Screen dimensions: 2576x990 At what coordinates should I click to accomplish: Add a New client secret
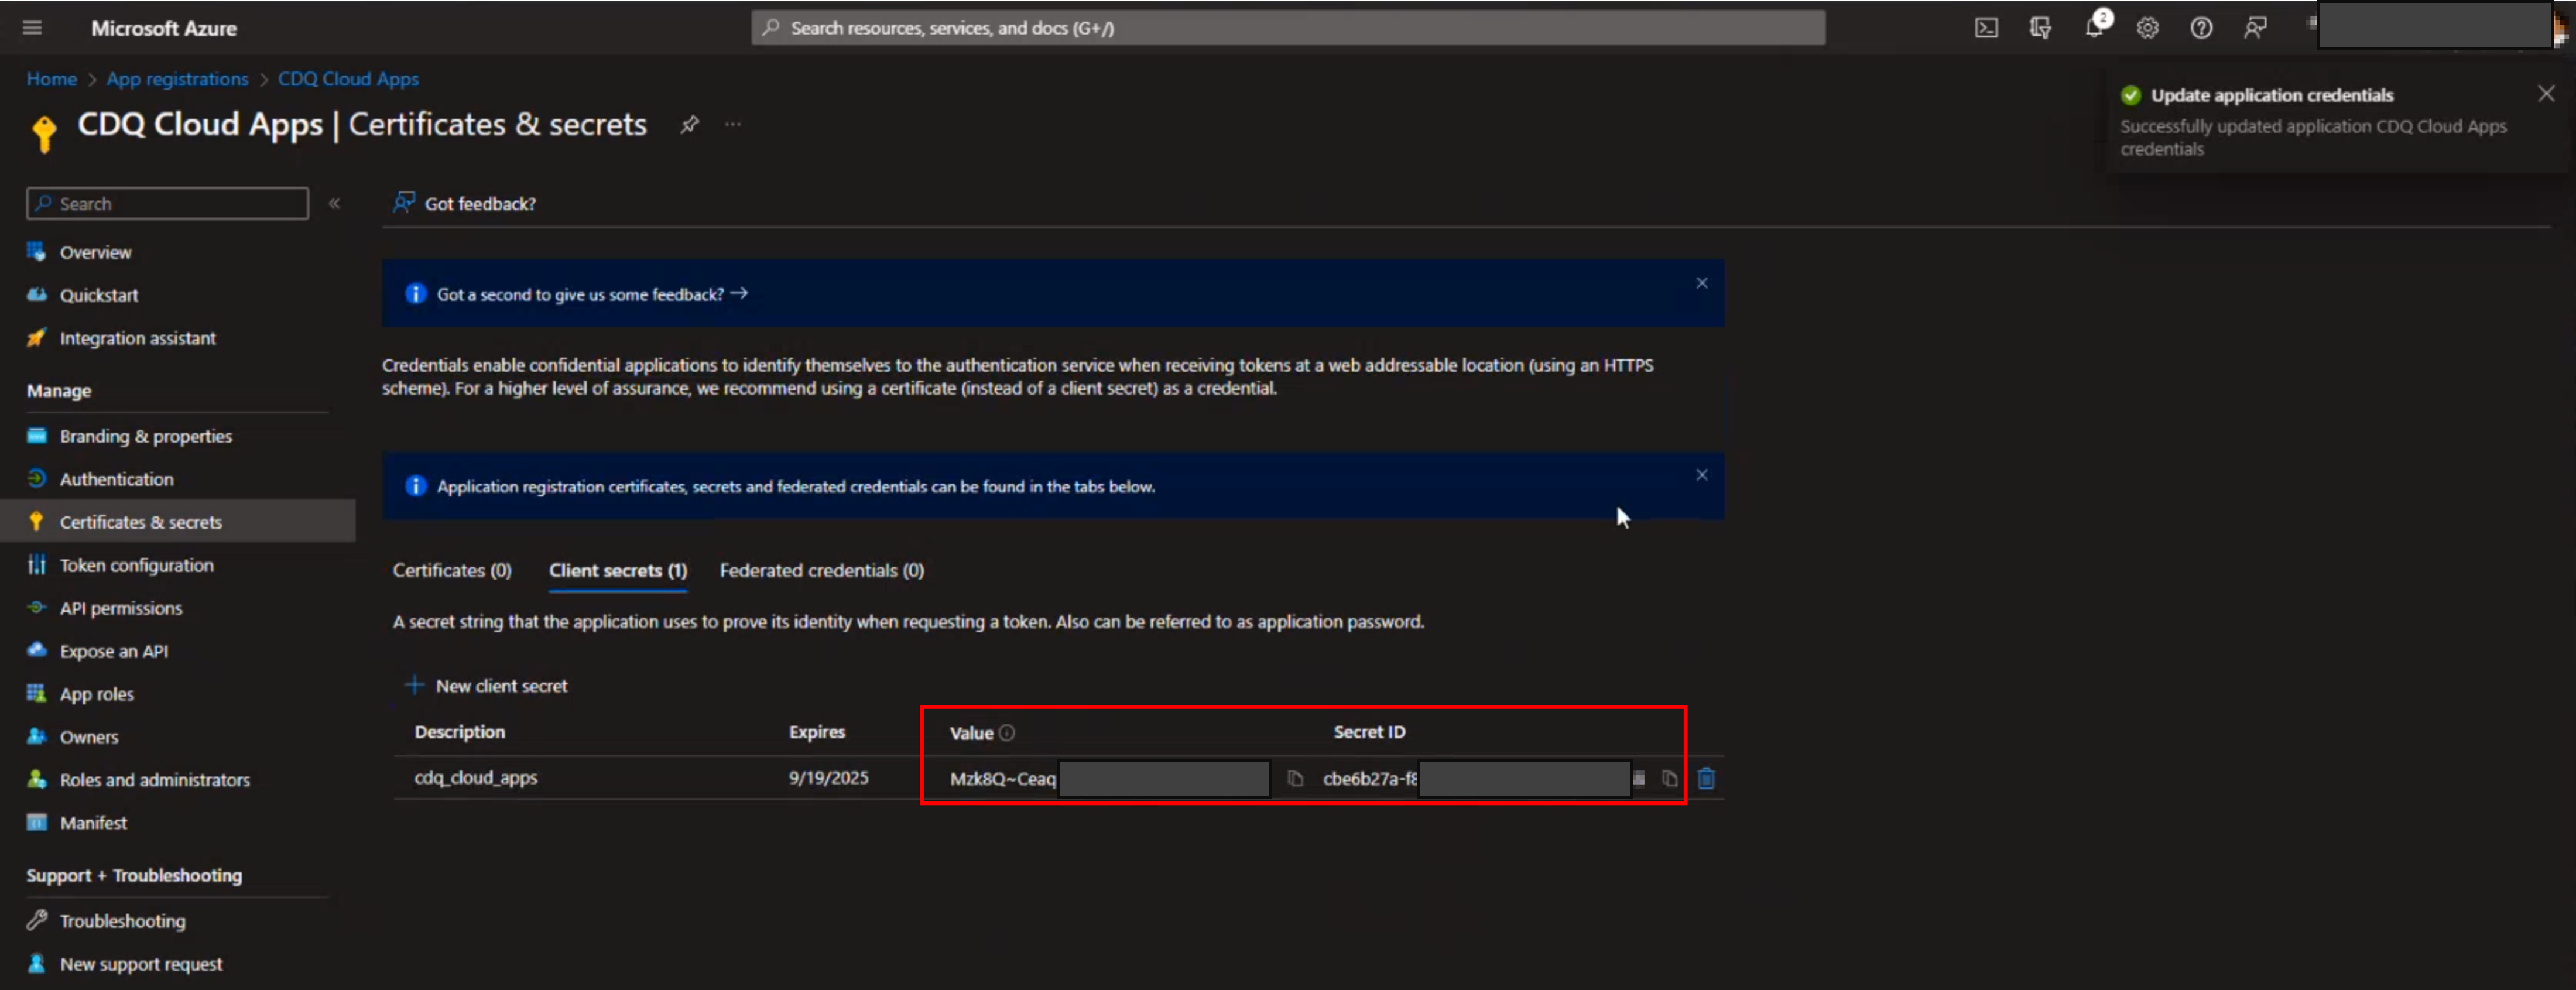486,686
